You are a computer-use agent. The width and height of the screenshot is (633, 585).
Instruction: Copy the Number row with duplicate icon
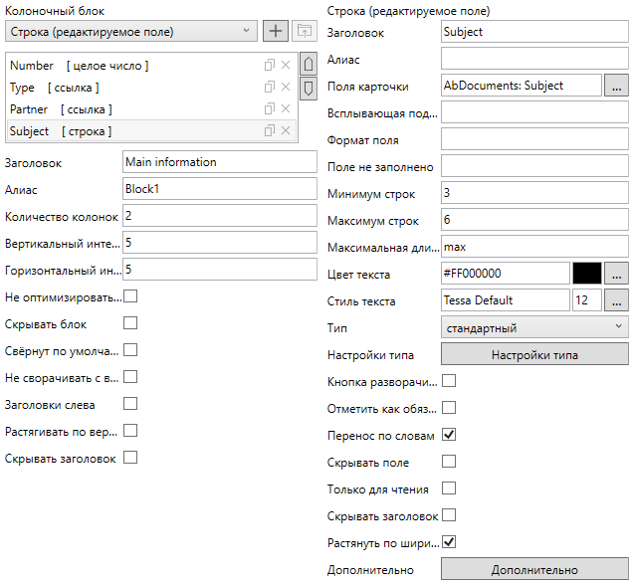click(x=269, y=66)
